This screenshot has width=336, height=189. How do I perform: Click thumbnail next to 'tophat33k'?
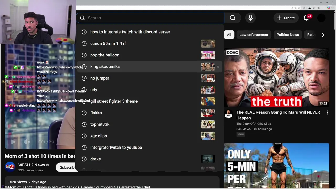point(208,124)
